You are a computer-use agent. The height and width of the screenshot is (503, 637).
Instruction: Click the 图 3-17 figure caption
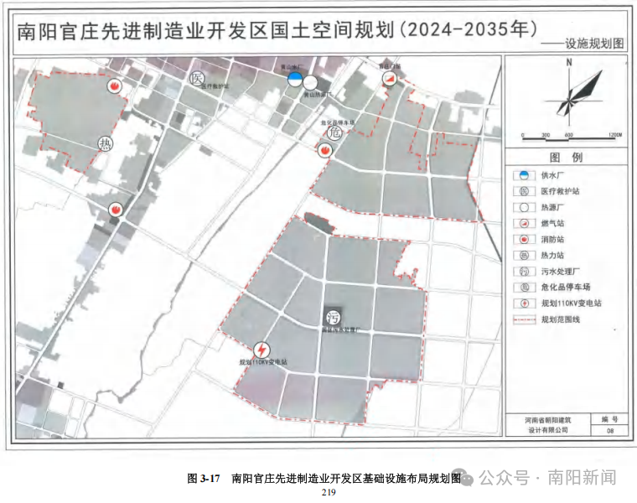click(x=324, y=479)
